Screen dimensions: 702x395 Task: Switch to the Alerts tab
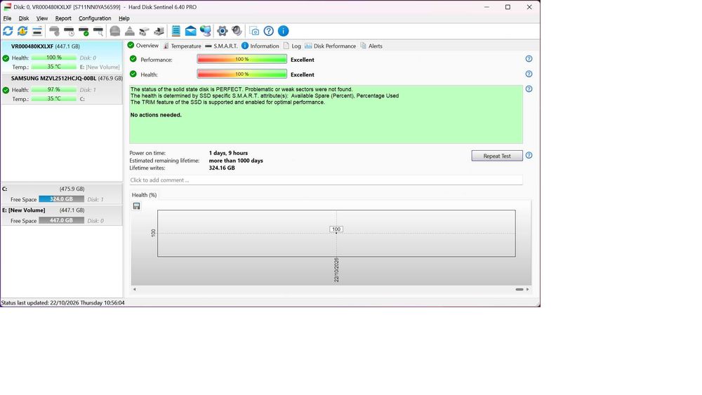(x=371, y=46)
